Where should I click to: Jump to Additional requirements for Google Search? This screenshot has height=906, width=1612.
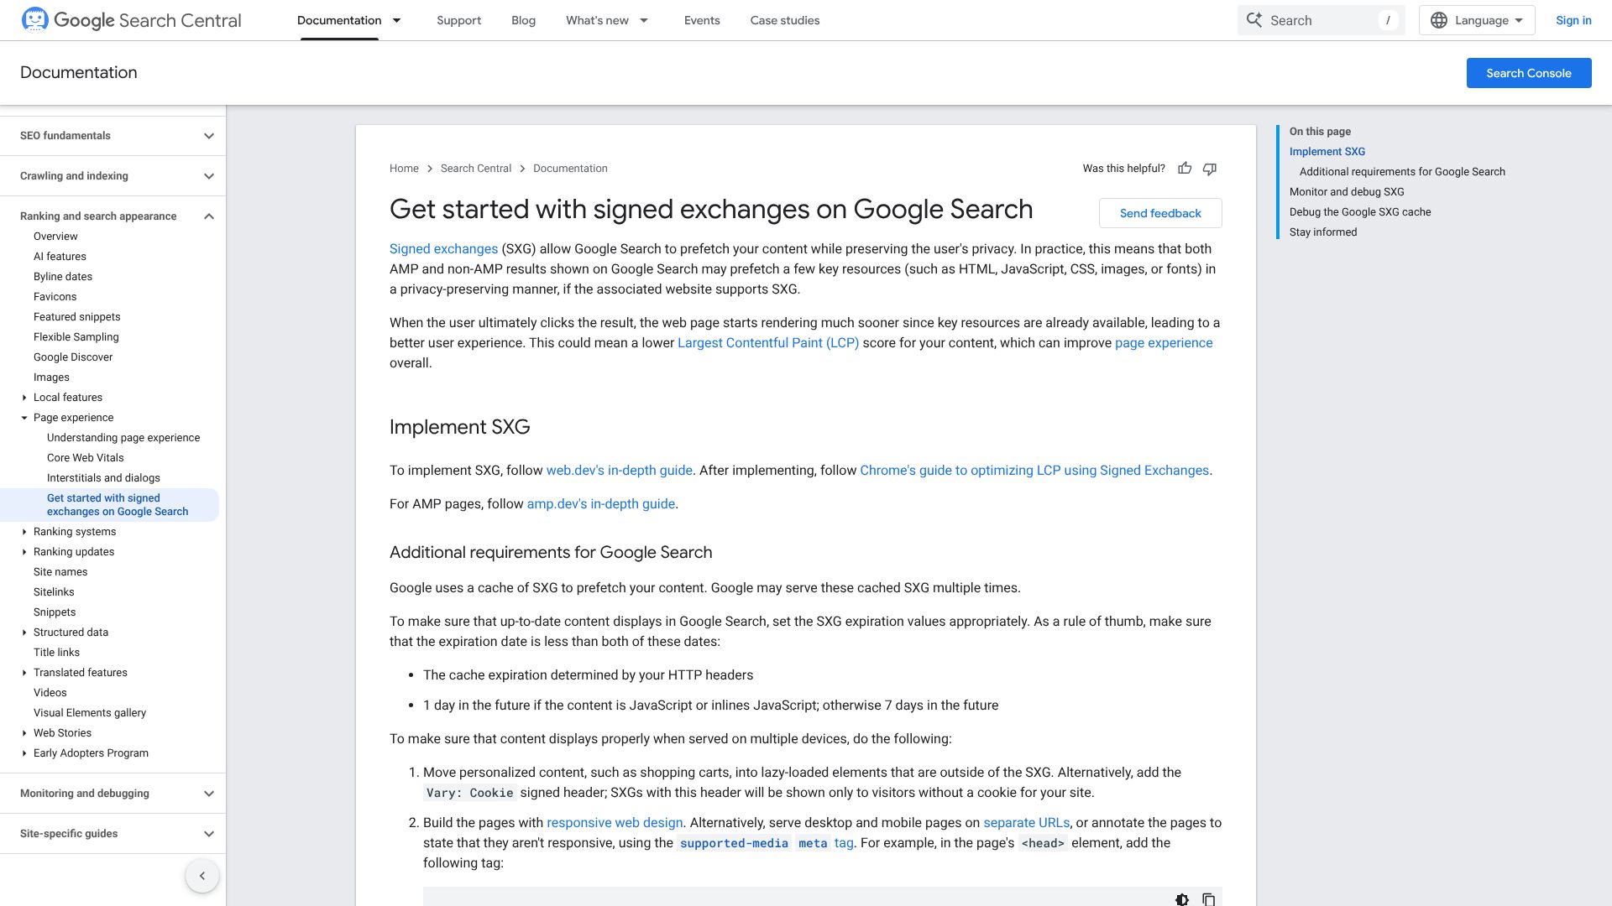(x=1402, y=172)
